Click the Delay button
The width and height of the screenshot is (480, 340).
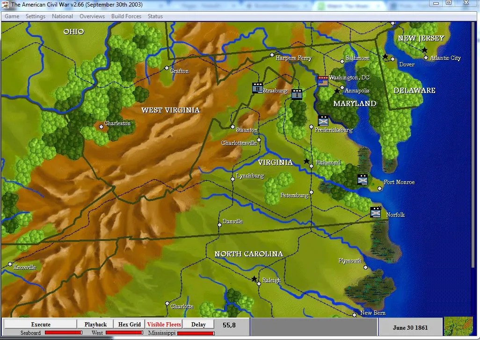tap(198, 324)
